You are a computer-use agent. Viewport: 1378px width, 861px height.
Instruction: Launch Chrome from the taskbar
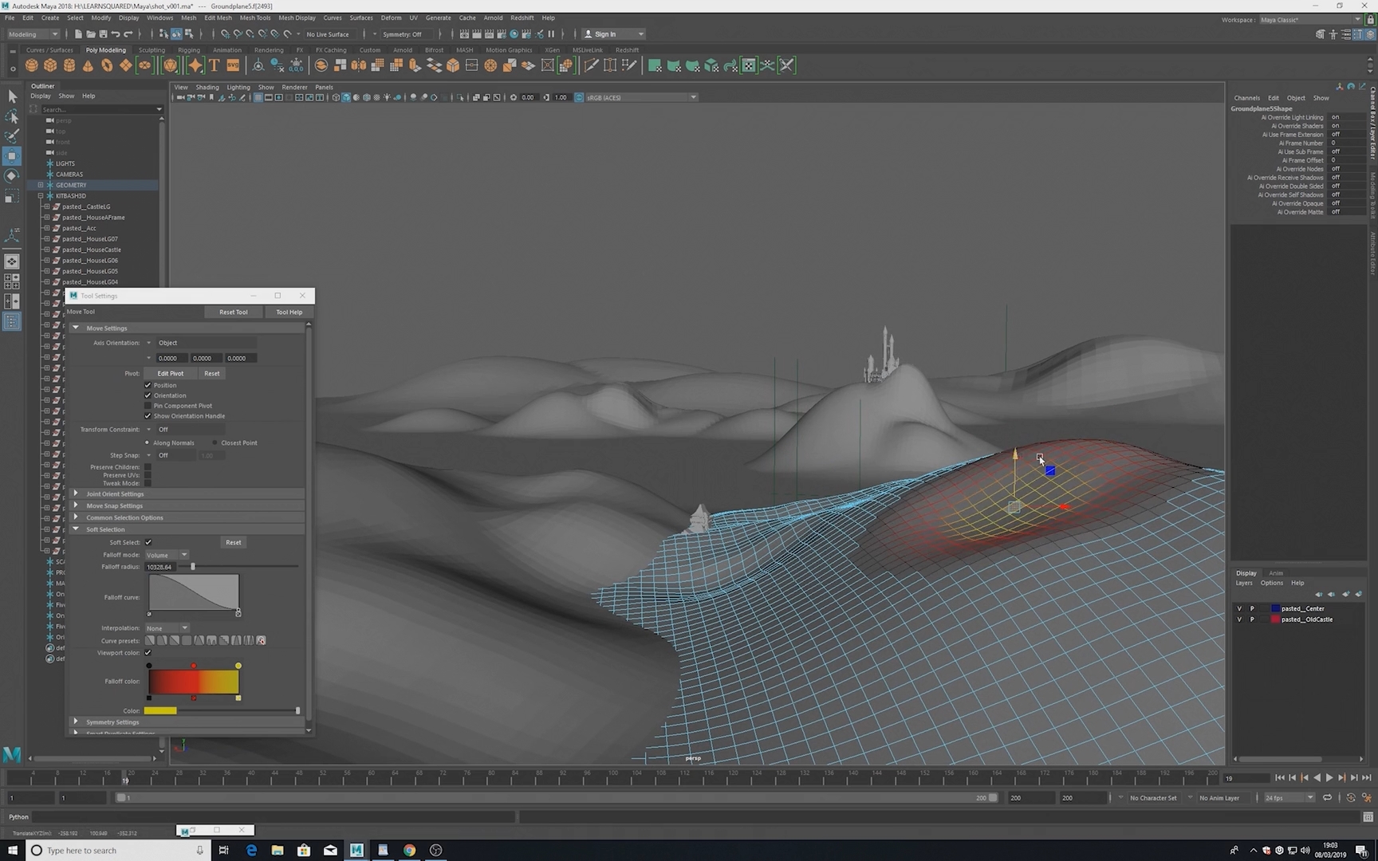(x=409, y=850)
